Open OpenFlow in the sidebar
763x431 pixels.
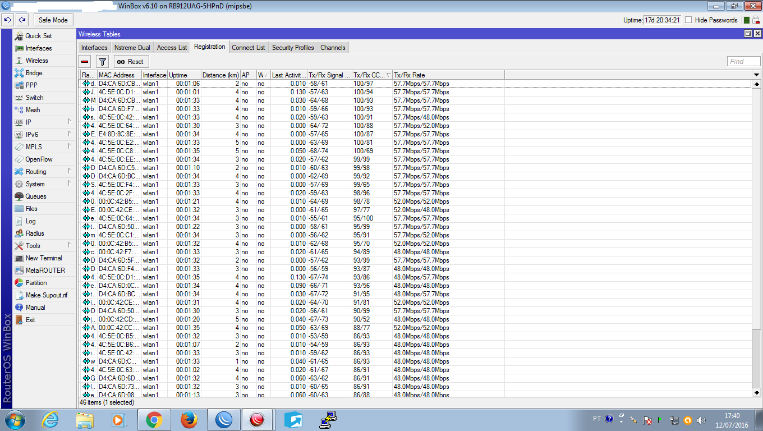coord(39,159)
